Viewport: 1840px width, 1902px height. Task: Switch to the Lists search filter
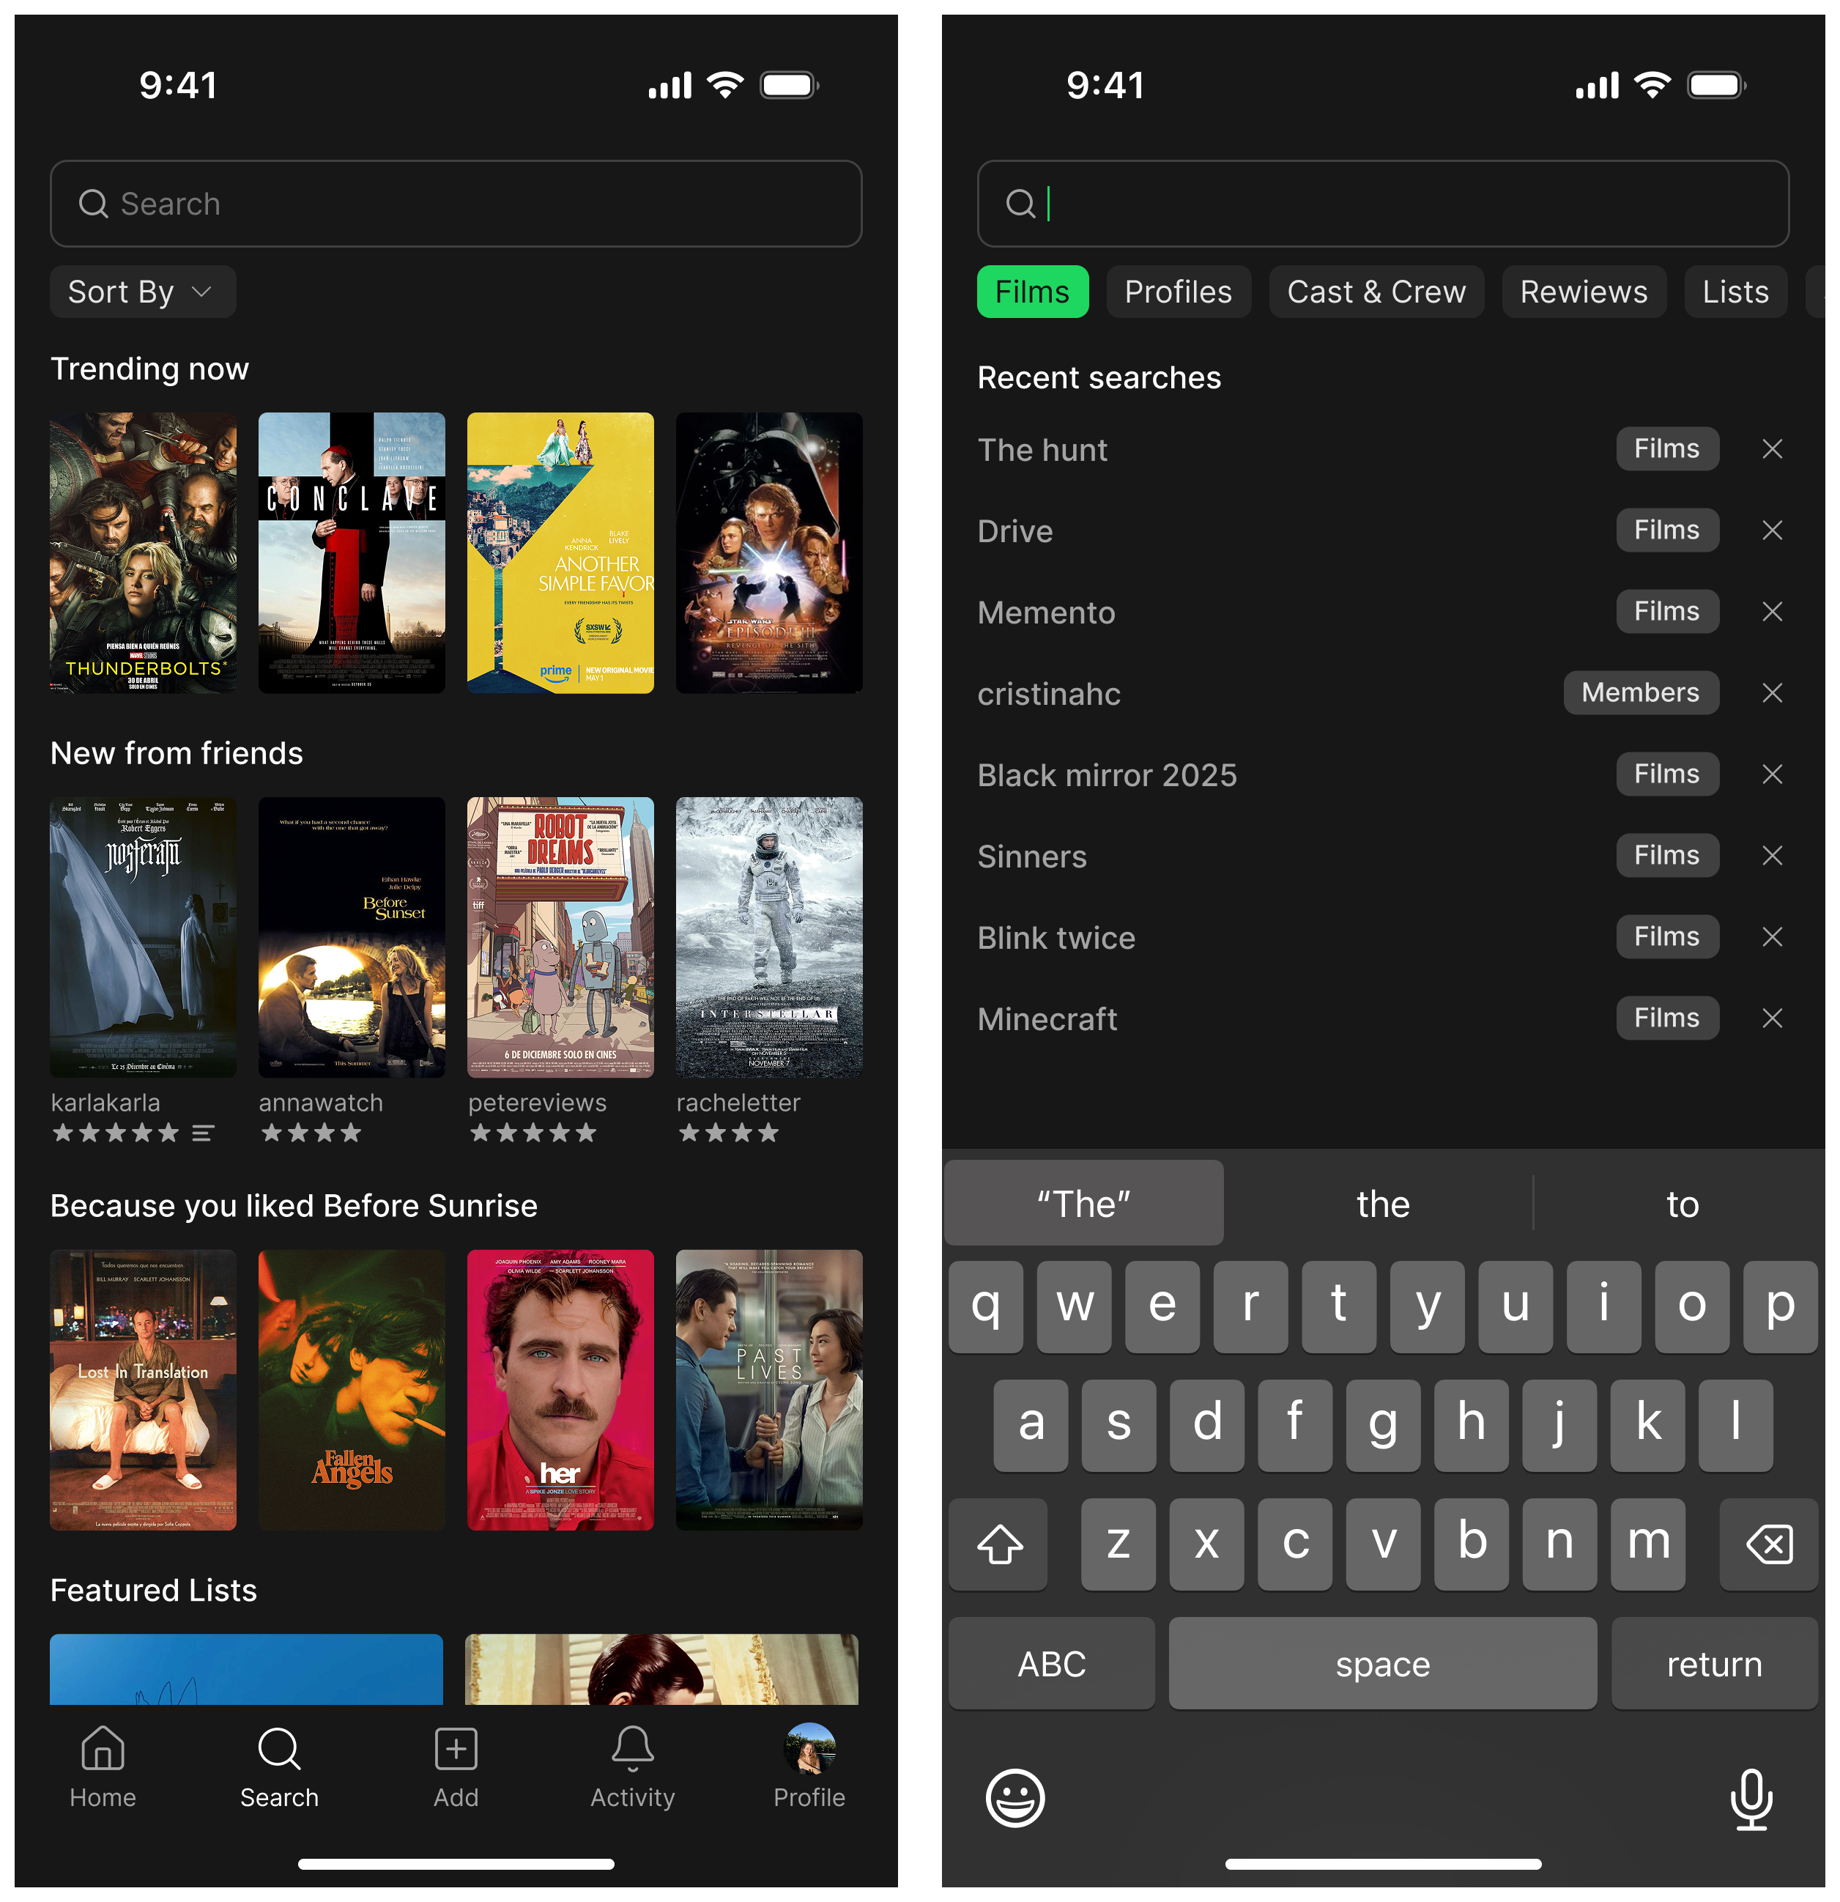click(x=1735, y=291)
